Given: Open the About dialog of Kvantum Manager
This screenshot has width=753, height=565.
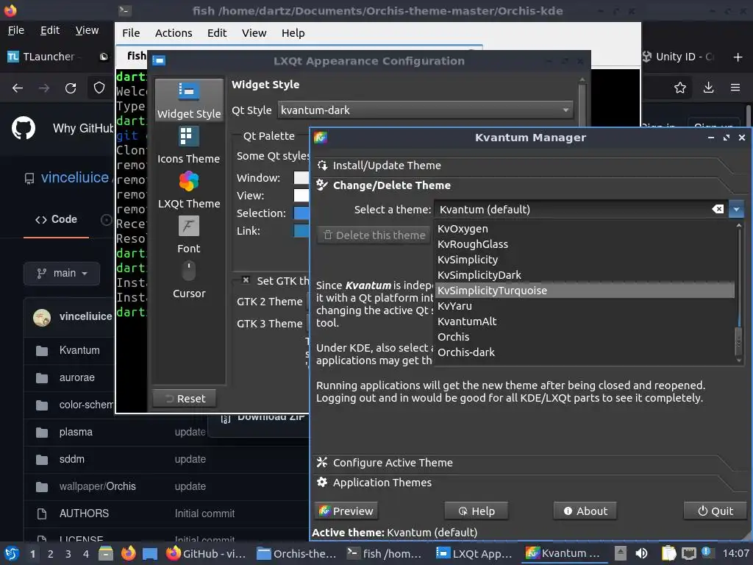Looking at the screenshot, I should [585, 511].
